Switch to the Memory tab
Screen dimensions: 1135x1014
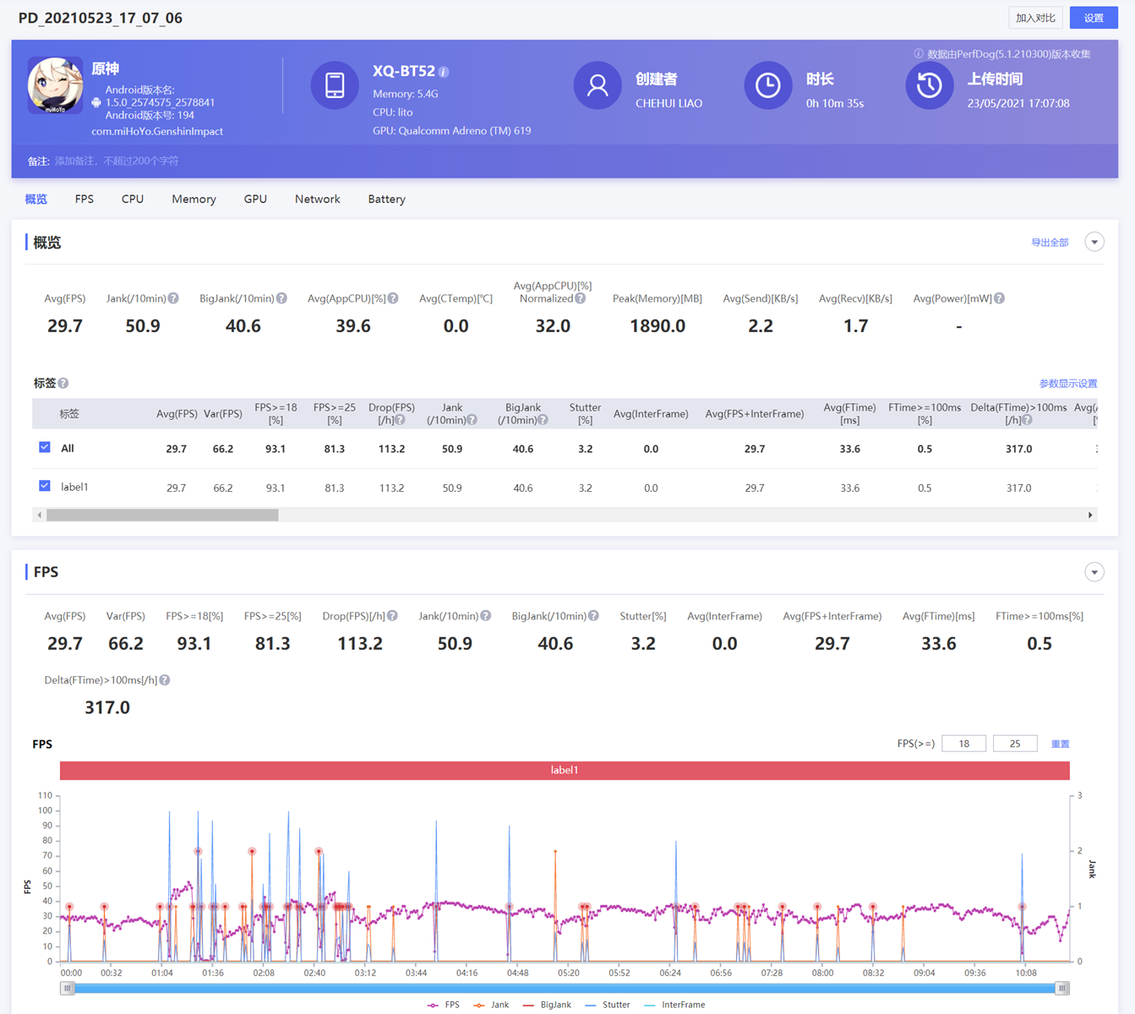click(194, 199)
